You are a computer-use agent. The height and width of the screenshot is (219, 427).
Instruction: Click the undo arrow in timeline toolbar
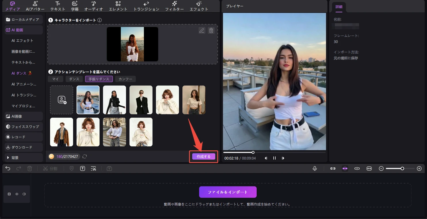point(8,168)
